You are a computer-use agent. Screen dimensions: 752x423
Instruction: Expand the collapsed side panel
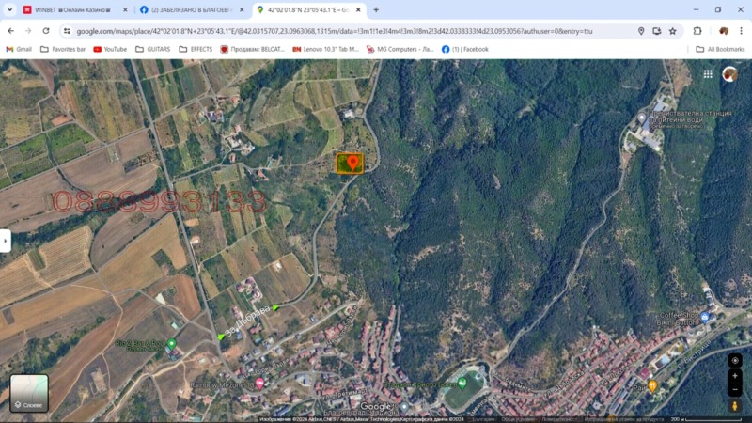(6, 240)
